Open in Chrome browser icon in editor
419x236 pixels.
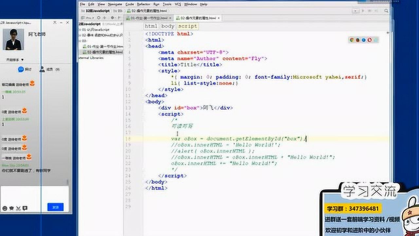pyautogui.click(x=352, y=40)
